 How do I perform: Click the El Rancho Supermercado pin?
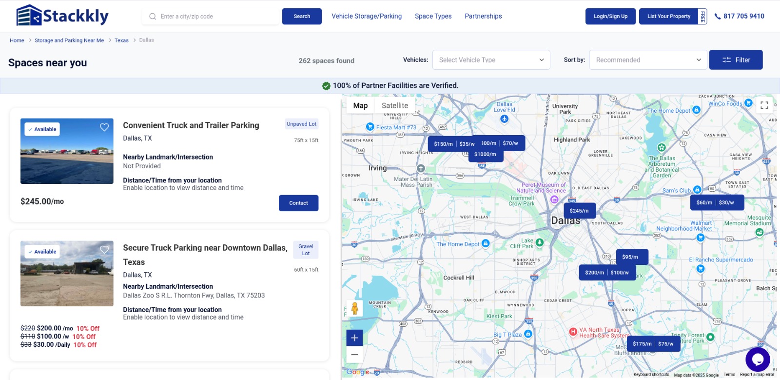pos(701,268)
